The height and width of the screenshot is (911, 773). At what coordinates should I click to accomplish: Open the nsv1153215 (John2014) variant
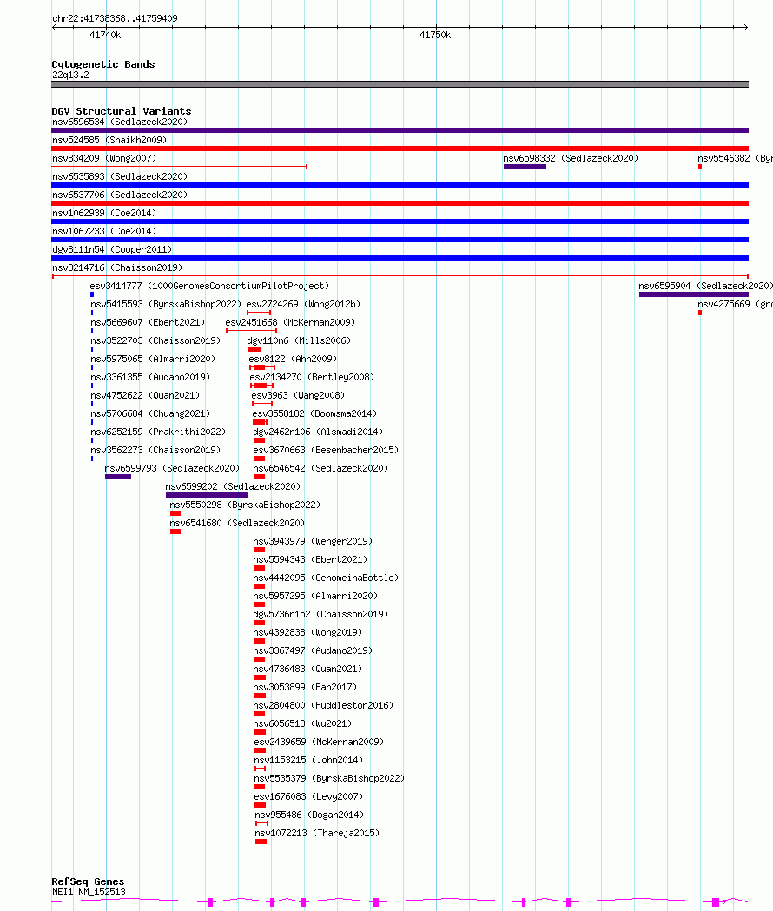(308, 760)
